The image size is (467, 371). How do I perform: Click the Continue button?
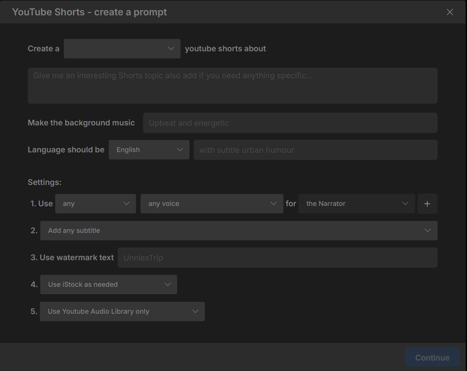tap(432, 358)
